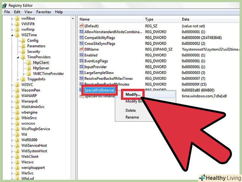The width and height of the screenshot is (242, 182).
Task: Click the InputProvider DWORD icon
Action: point(81,67)
